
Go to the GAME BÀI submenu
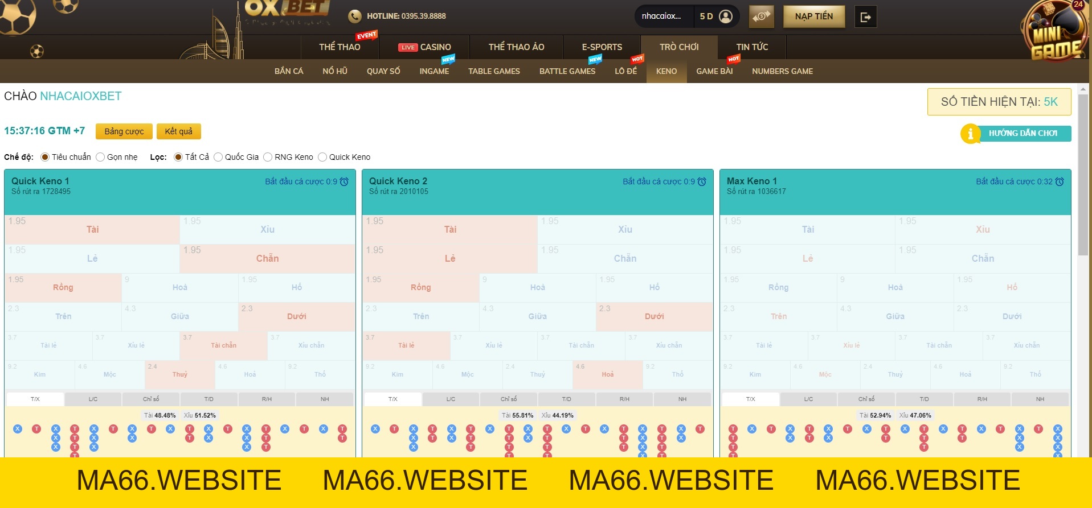coord(714,71)
